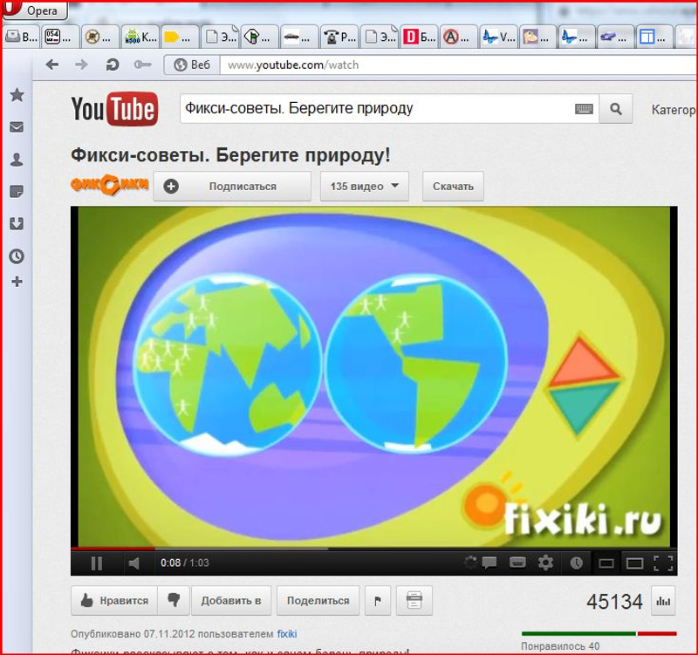Pause the video playback
The width and height of the screenshot is (698, 655).
[x=96, y=563]
